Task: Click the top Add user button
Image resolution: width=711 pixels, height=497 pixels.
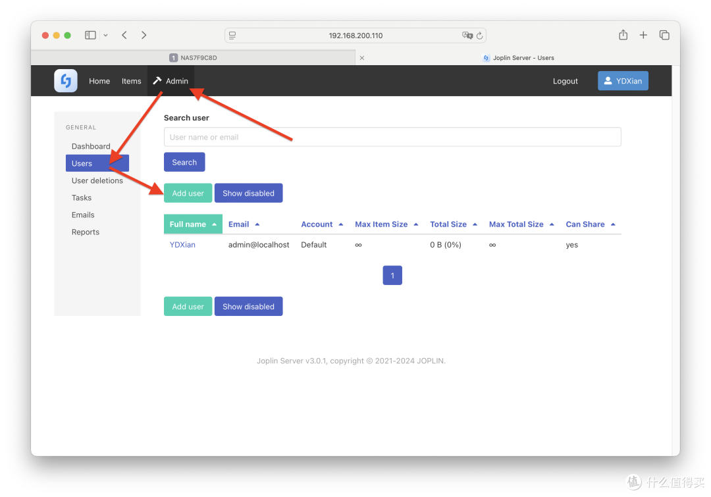Action: point(188,193)
